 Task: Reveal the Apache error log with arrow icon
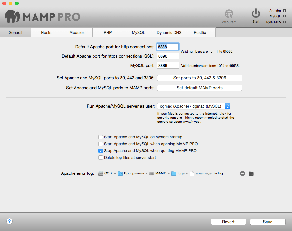[243, 173]
